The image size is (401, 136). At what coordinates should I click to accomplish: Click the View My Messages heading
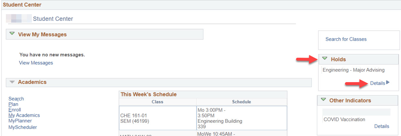coord(42,34)
